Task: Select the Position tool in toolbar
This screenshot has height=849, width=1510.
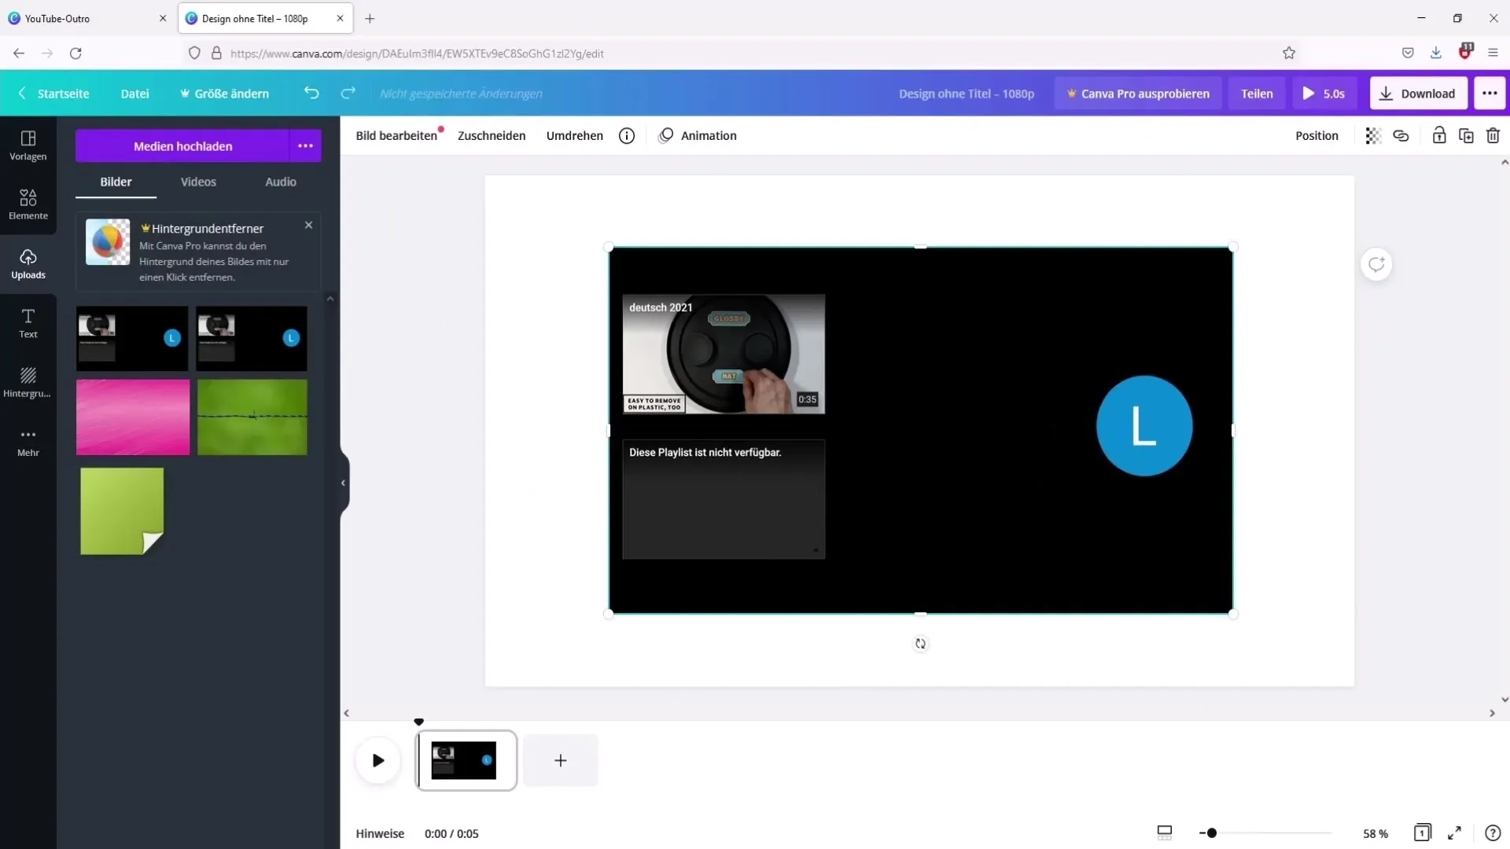Action: [x=1317, y=136]
